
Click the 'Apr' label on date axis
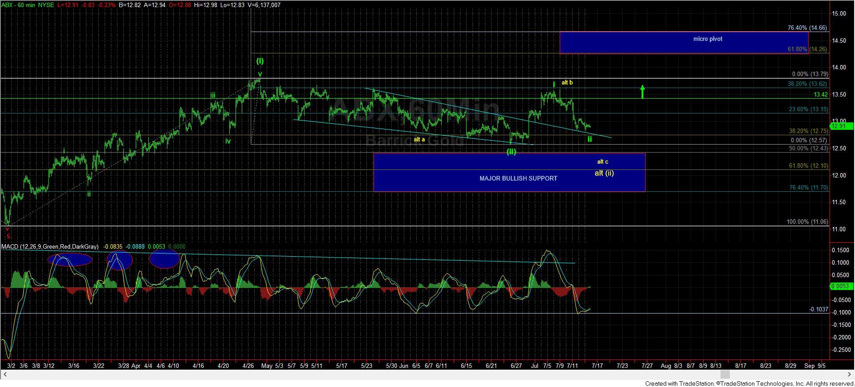[x=136, y=366]
